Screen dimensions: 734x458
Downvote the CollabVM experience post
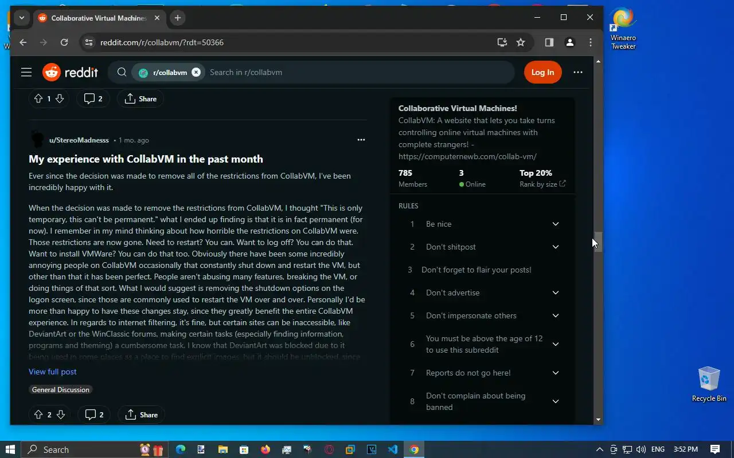(x=60, y=414)
